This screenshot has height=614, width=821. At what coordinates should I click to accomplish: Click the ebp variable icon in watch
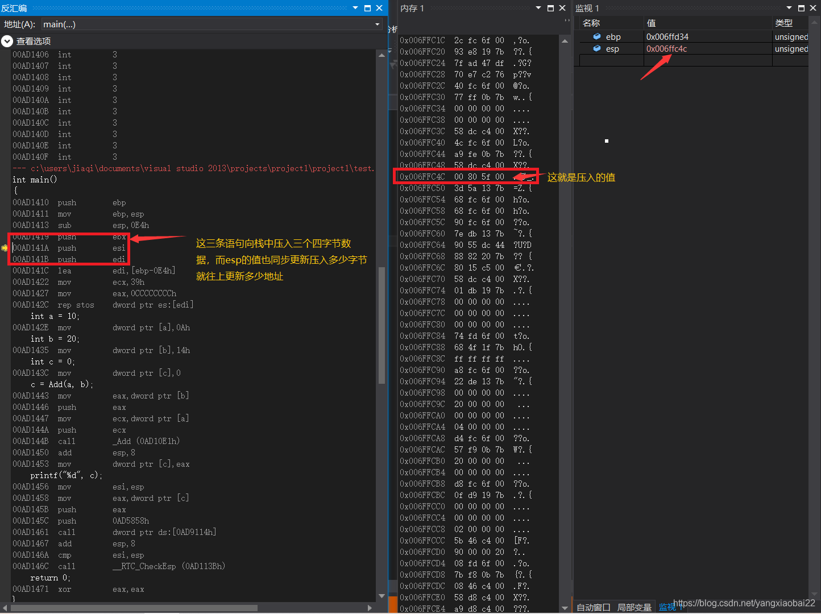pos(597,36)
